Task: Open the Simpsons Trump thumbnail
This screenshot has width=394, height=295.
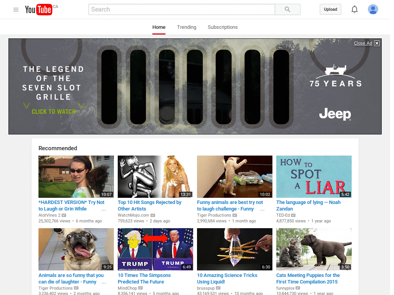Action: (155, 249)
